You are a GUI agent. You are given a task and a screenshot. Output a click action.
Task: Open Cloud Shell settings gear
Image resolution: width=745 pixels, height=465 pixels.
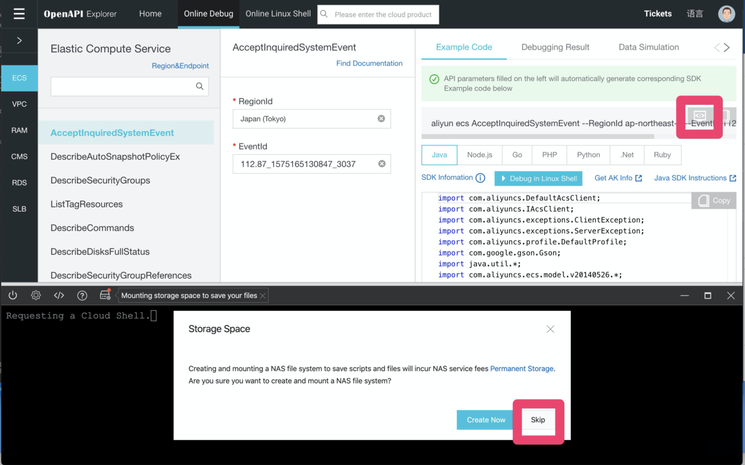[x=36, y=296]
